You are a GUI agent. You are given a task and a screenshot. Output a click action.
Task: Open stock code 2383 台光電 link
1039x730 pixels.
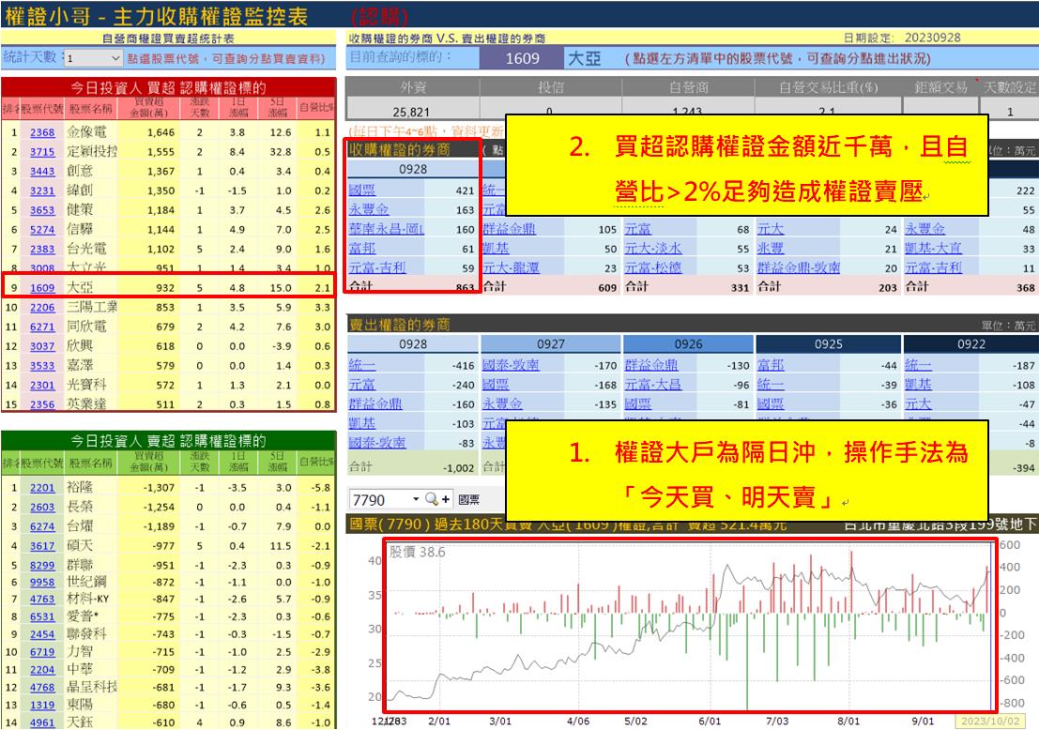(42, 249)
